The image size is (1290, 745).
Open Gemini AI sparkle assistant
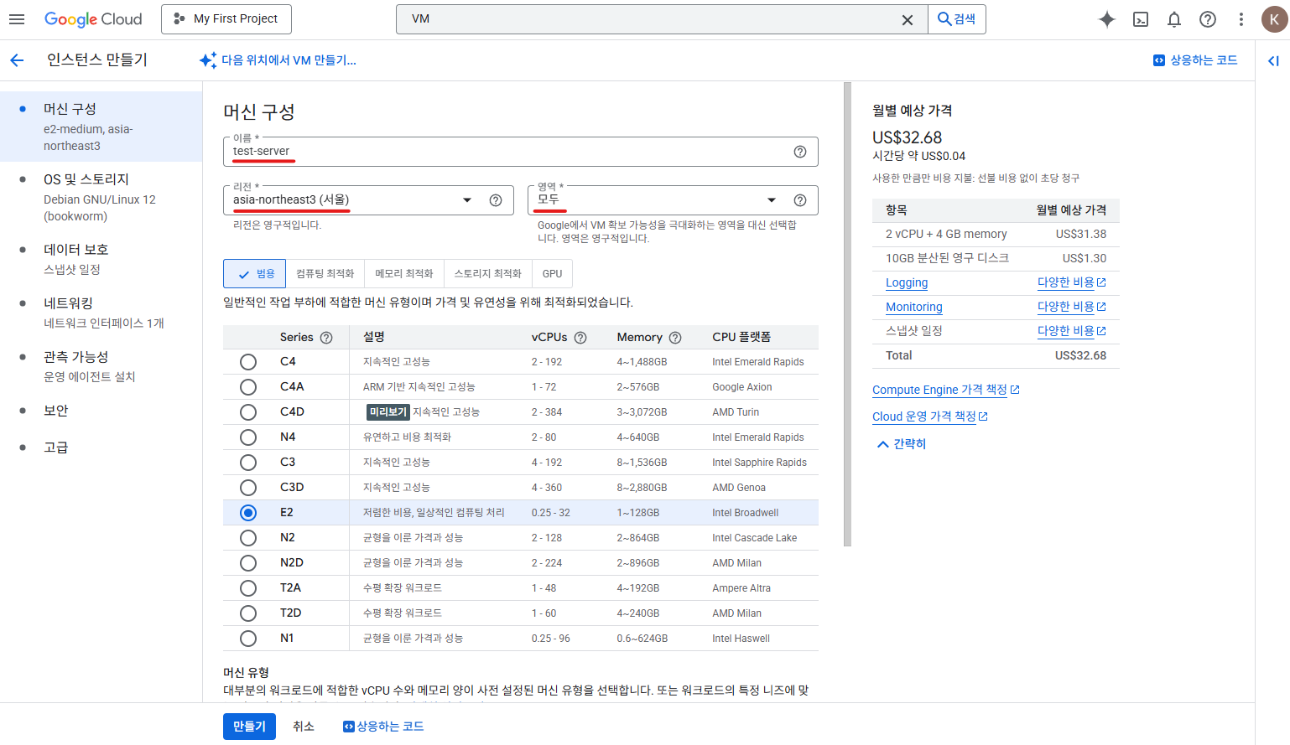tap(1107, 19)
